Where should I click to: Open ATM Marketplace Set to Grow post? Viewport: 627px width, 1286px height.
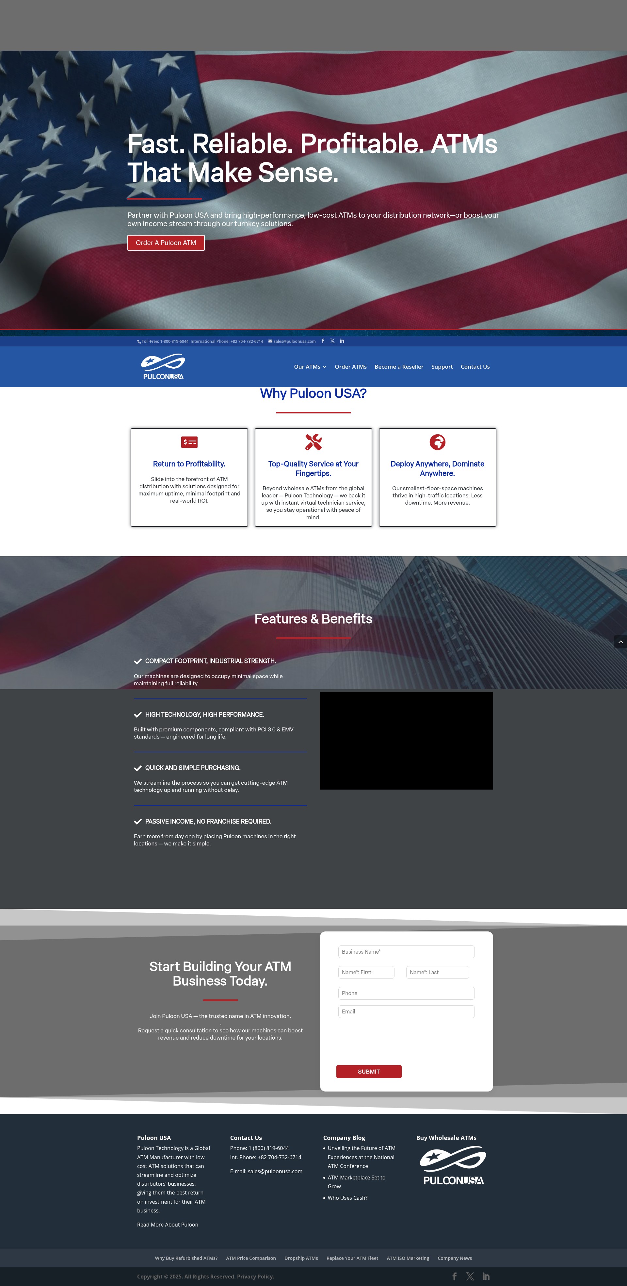357,1182
